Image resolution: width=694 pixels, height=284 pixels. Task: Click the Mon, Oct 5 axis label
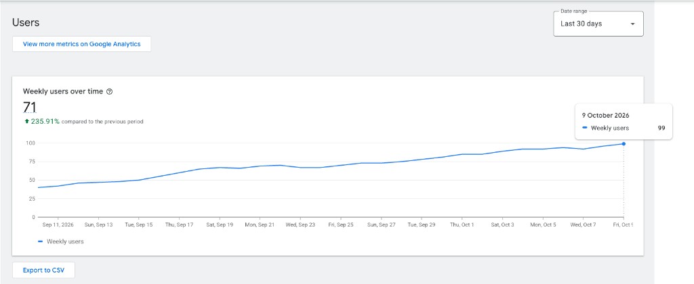(x=543, y=224)
